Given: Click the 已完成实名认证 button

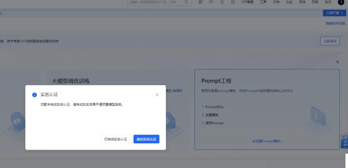Looking at the screenshot, I should (116, 139).
